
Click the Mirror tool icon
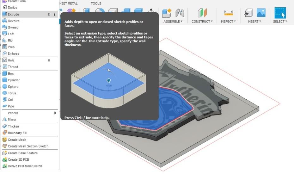coord(5,120)
